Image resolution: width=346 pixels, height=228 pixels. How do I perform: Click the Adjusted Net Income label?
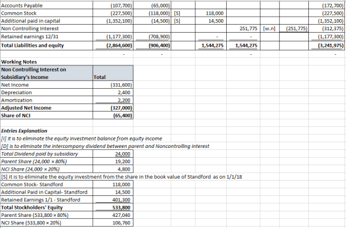26,108
